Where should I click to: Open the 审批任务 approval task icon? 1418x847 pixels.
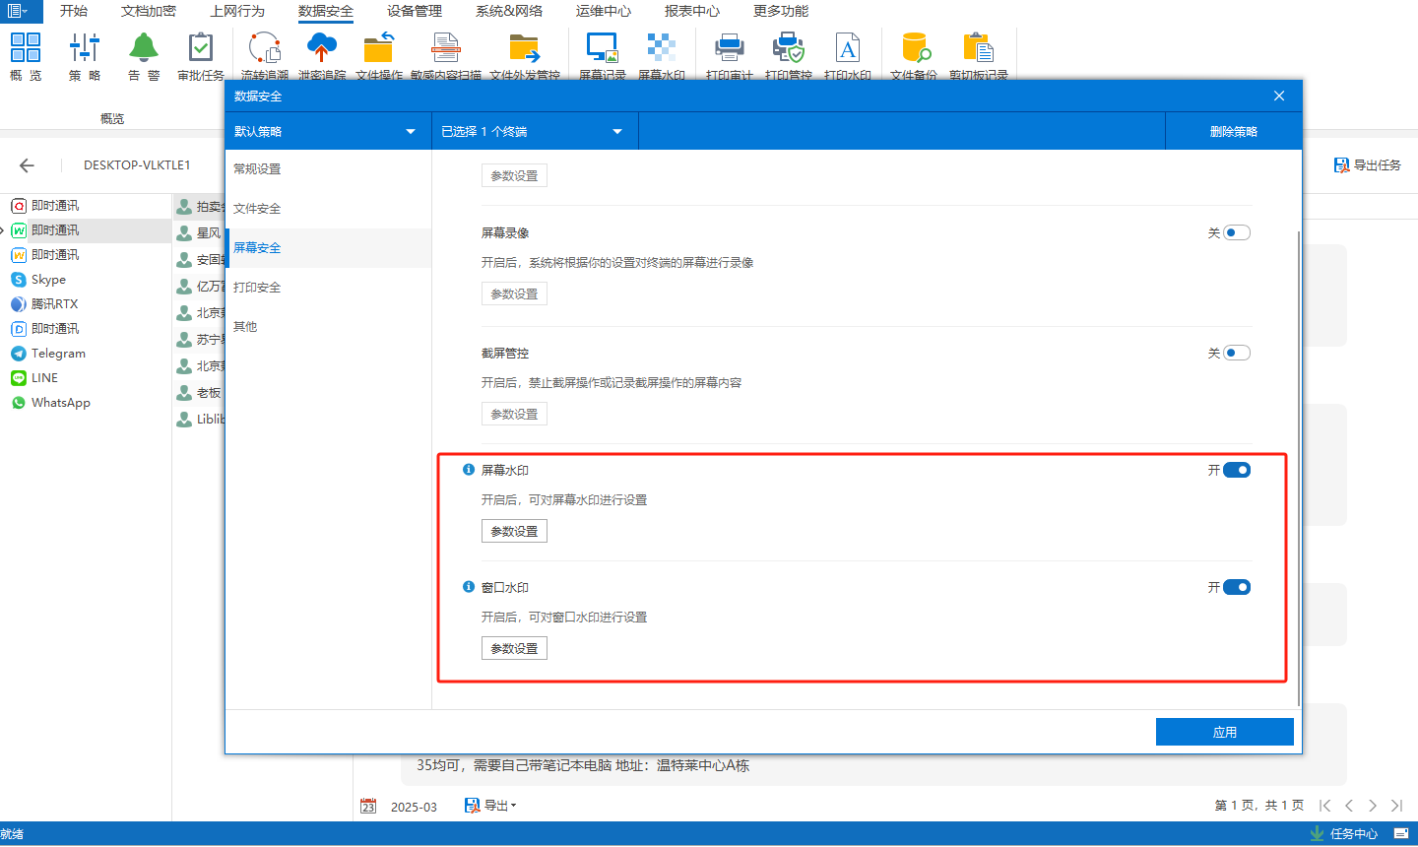click(x=201, y=49)
